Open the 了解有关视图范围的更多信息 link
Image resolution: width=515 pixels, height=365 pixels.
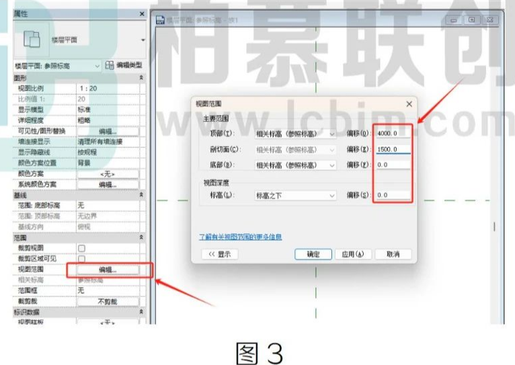241,237
